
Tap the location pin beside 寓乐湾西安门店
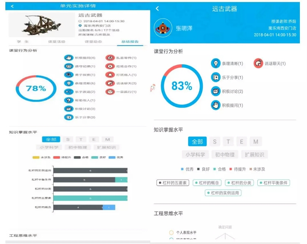pos(80,26)
